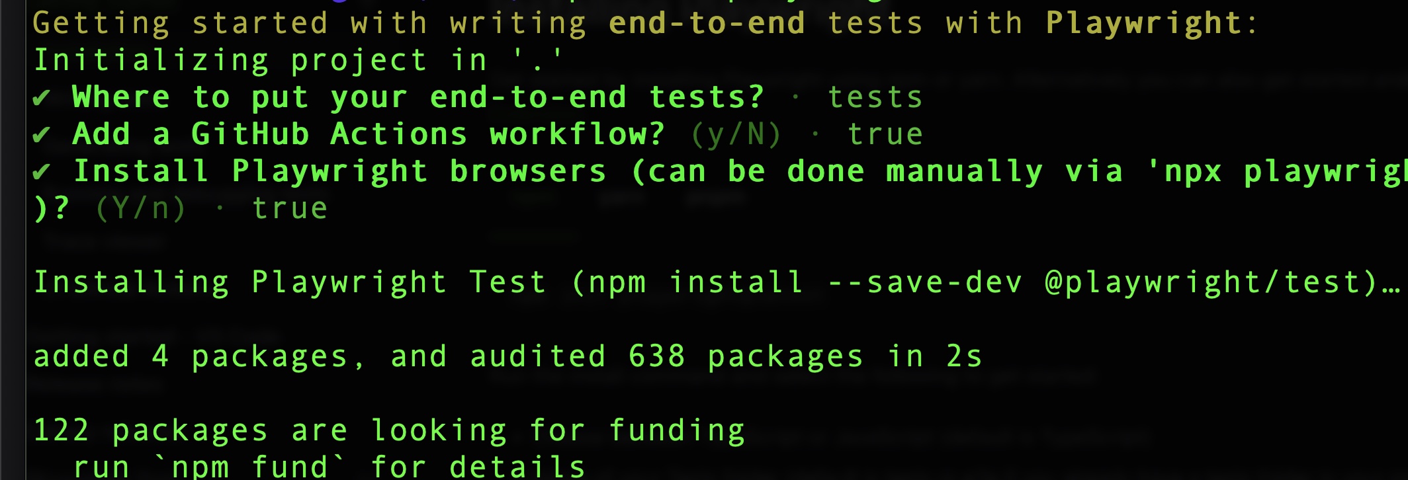This screenshot has height=480, width=1408.
Task: Click bold "end-to-end" in the top header line
Action: tap(707, 24)
